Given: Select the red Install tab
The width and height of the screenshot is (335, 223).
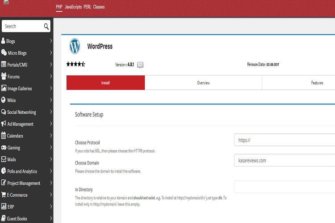Looking at the screenshot, I should (105, 83).
